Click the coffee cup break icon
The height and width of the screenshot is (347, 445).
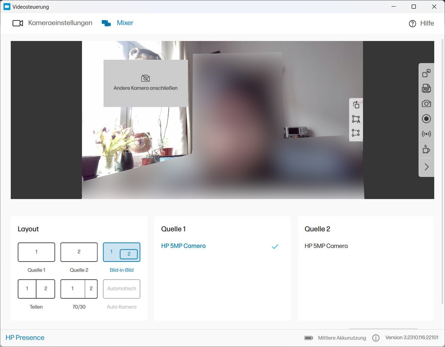426,149
